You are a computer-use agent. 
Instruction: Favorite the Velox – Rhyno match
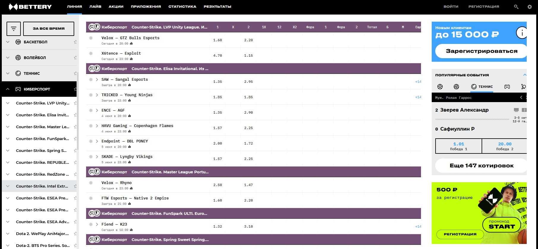91,183
